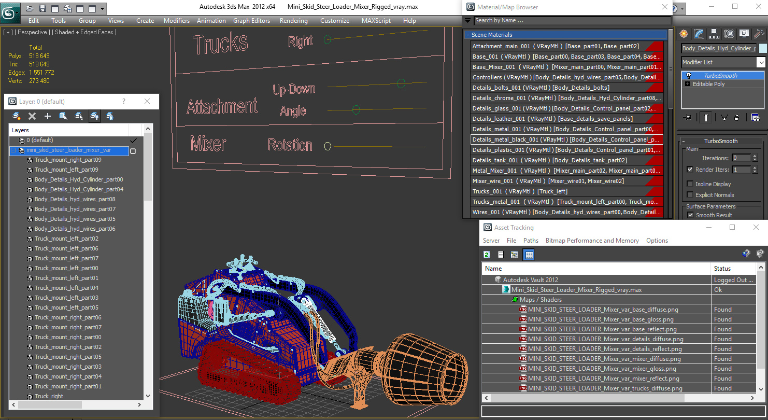
Task: Open the Modify command panel tab
Action: (699, 34)
